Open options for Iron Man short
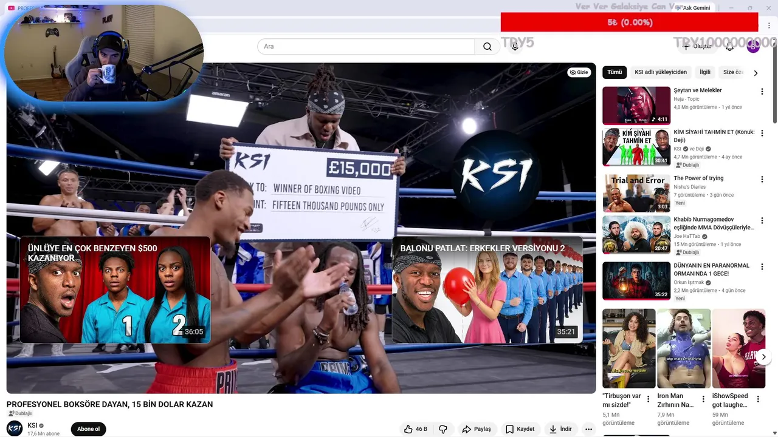Screen dimensions: 778x437 pyautogui.click(x=703, y=399)
